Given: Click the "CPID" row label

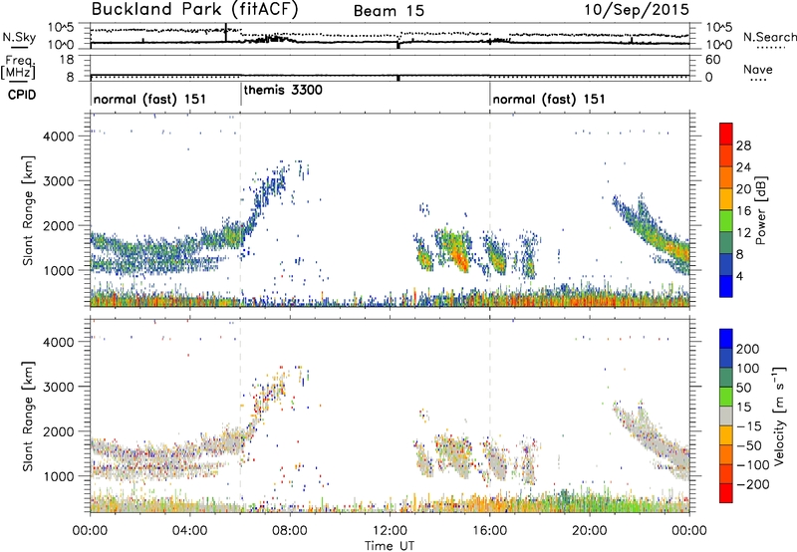Looking at the screenshot, I should click(22, 95).
